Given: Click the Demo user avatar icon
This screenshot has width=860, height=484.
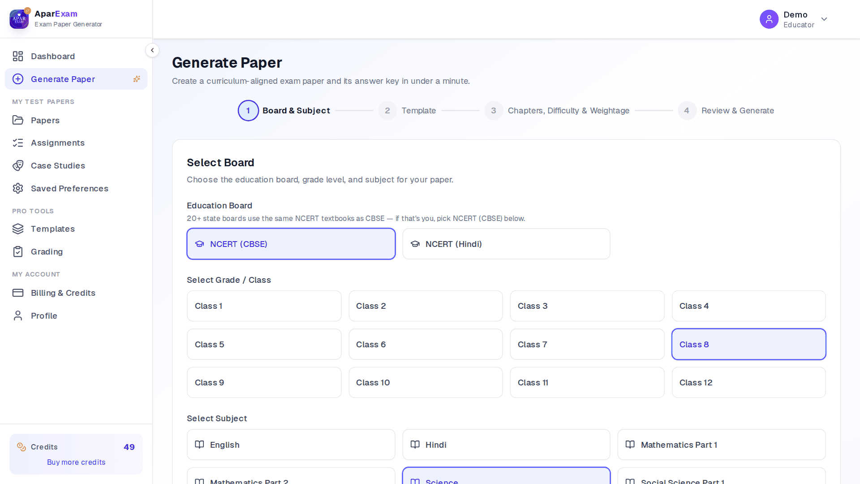Looking at the screenshot, I should tap(769, 19).
